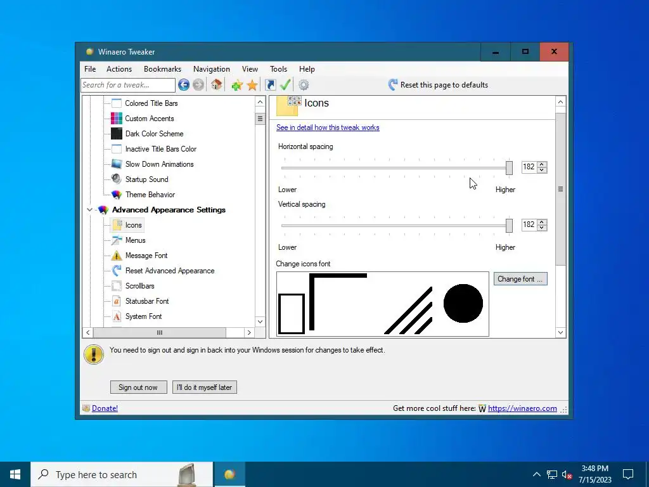Click the Windows taskbar search box
The width and height of the screenshot is (649, 487).
pos(122,474)
